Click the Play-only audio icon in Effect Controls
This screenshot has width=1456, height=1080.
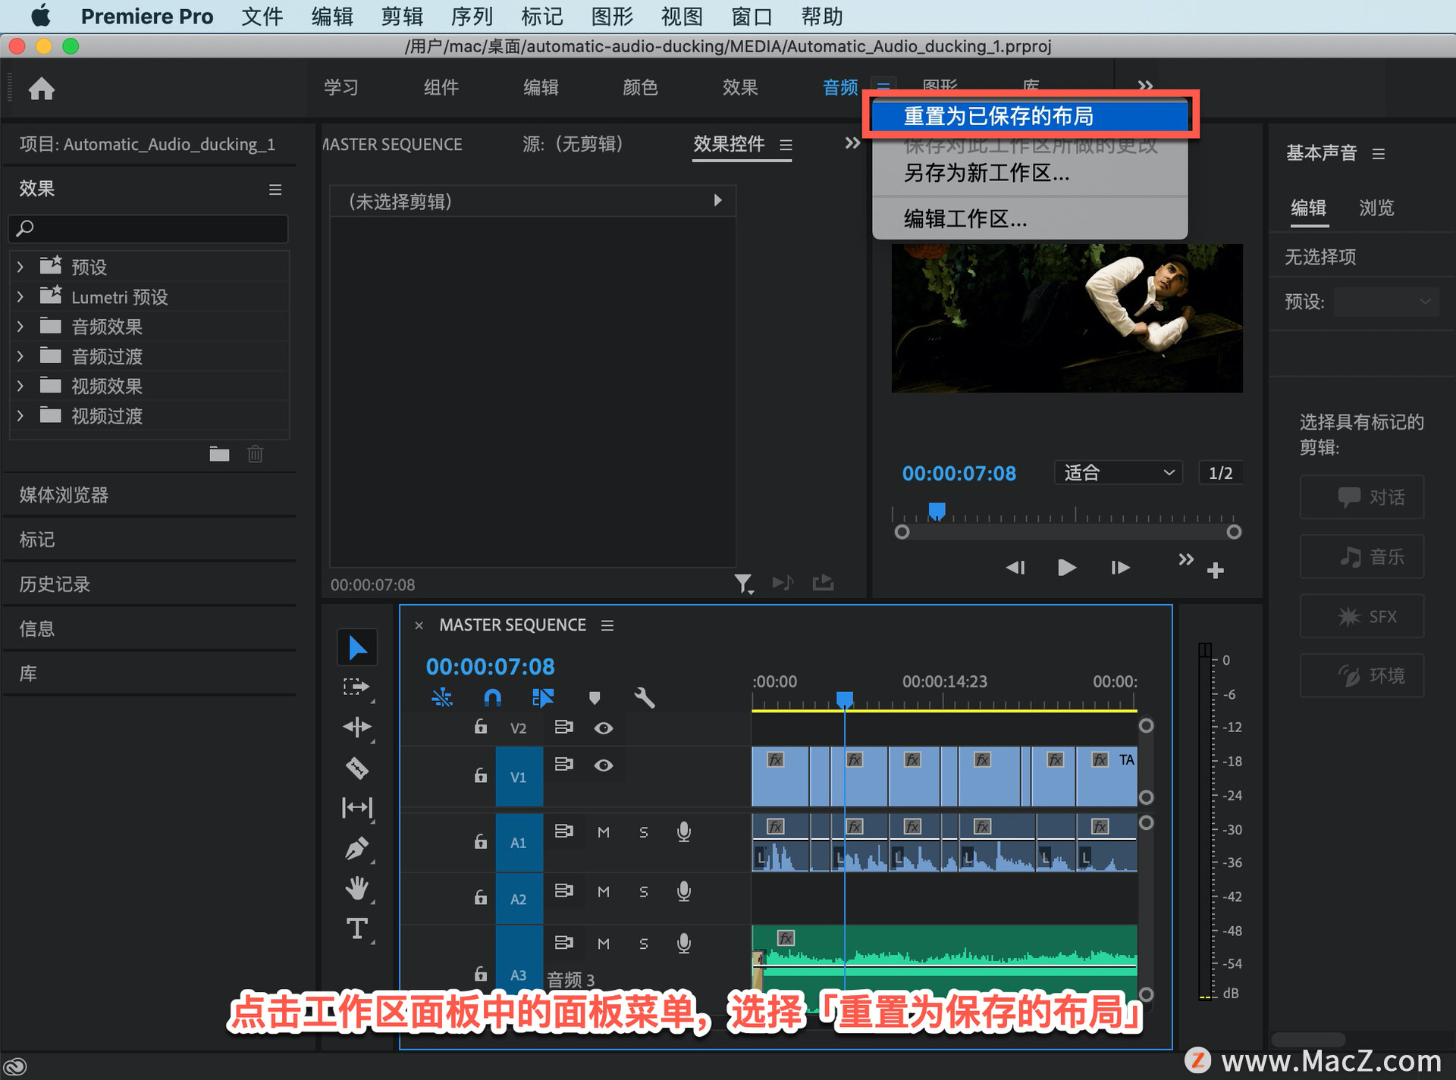point(783,583)
